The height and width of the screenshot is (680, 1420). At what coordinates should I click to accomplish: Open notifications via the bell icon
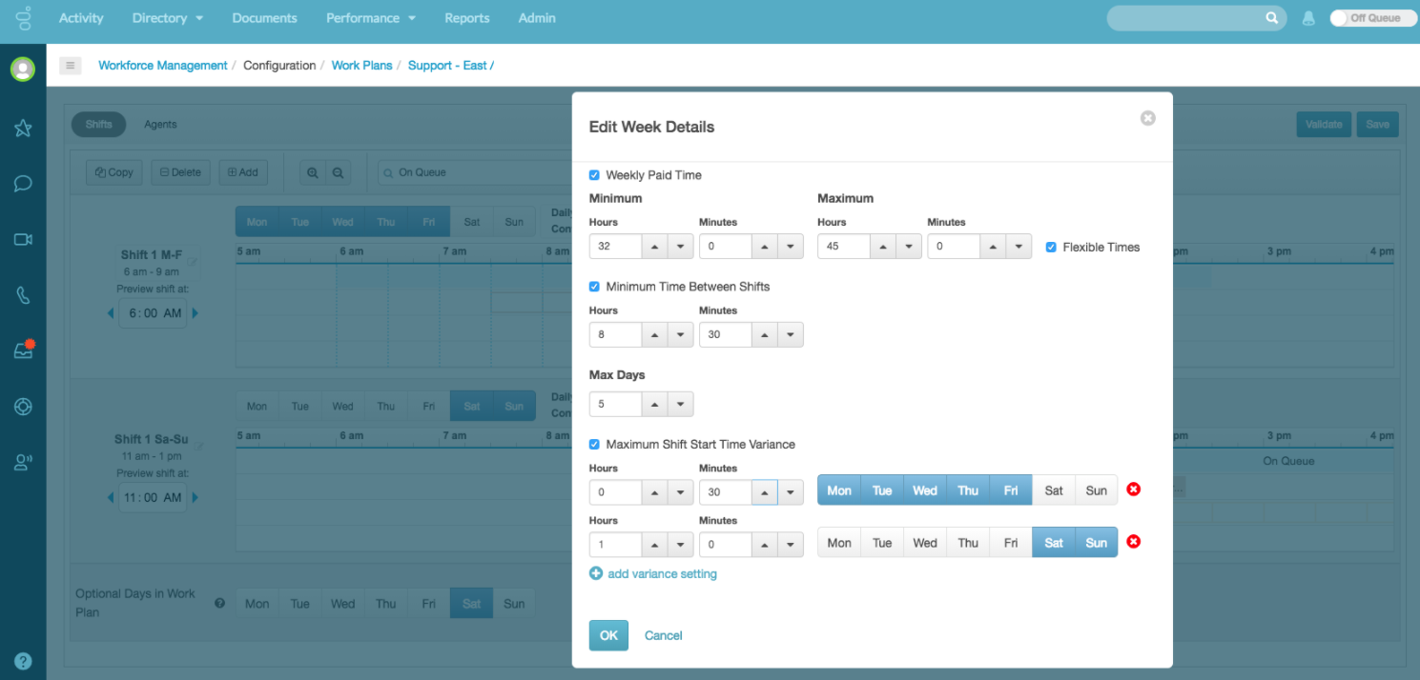(x=1307, y=17)
